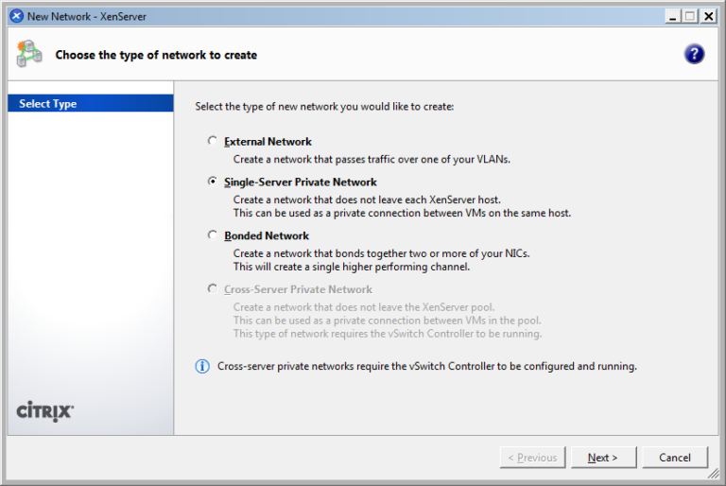Click the External Network description text
The image size is (726, 486).
(x=372, y=160)
